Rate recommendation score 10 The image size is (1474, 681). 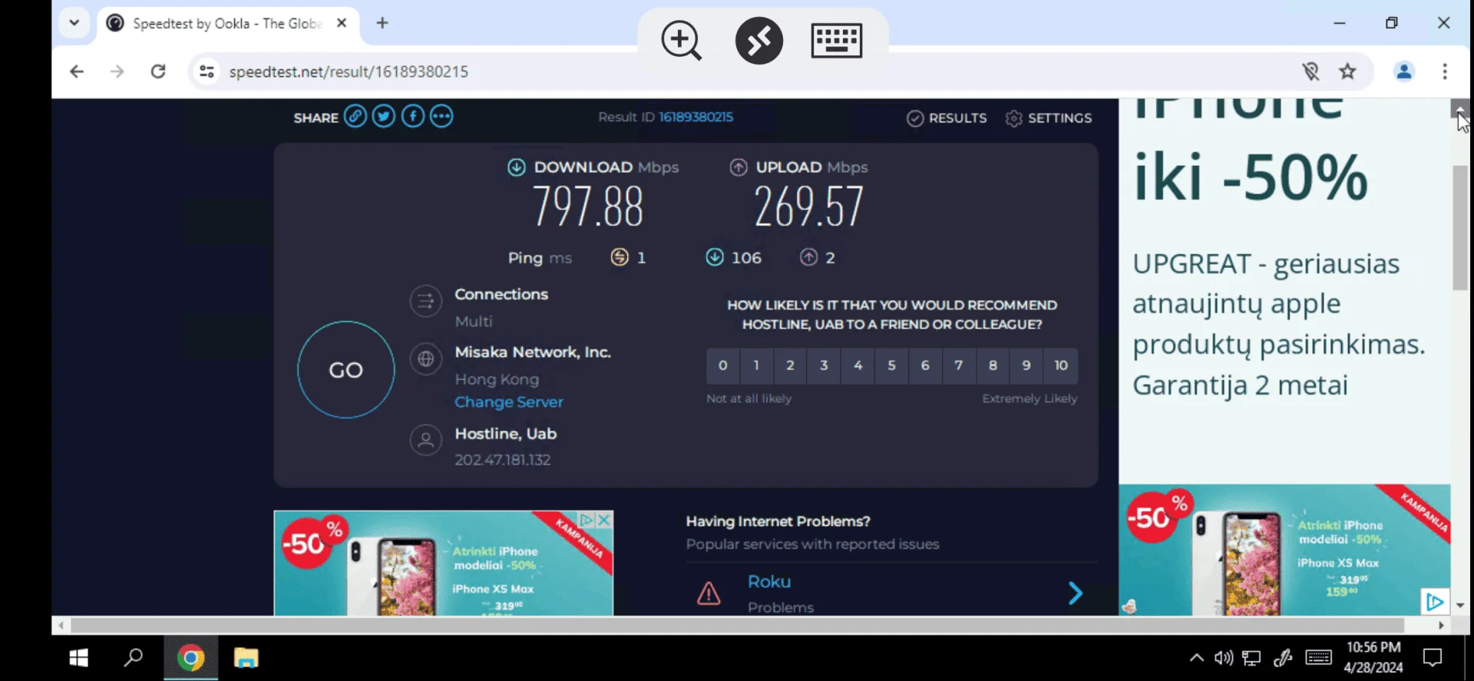pyautogui.click(x=1061, y=365)
